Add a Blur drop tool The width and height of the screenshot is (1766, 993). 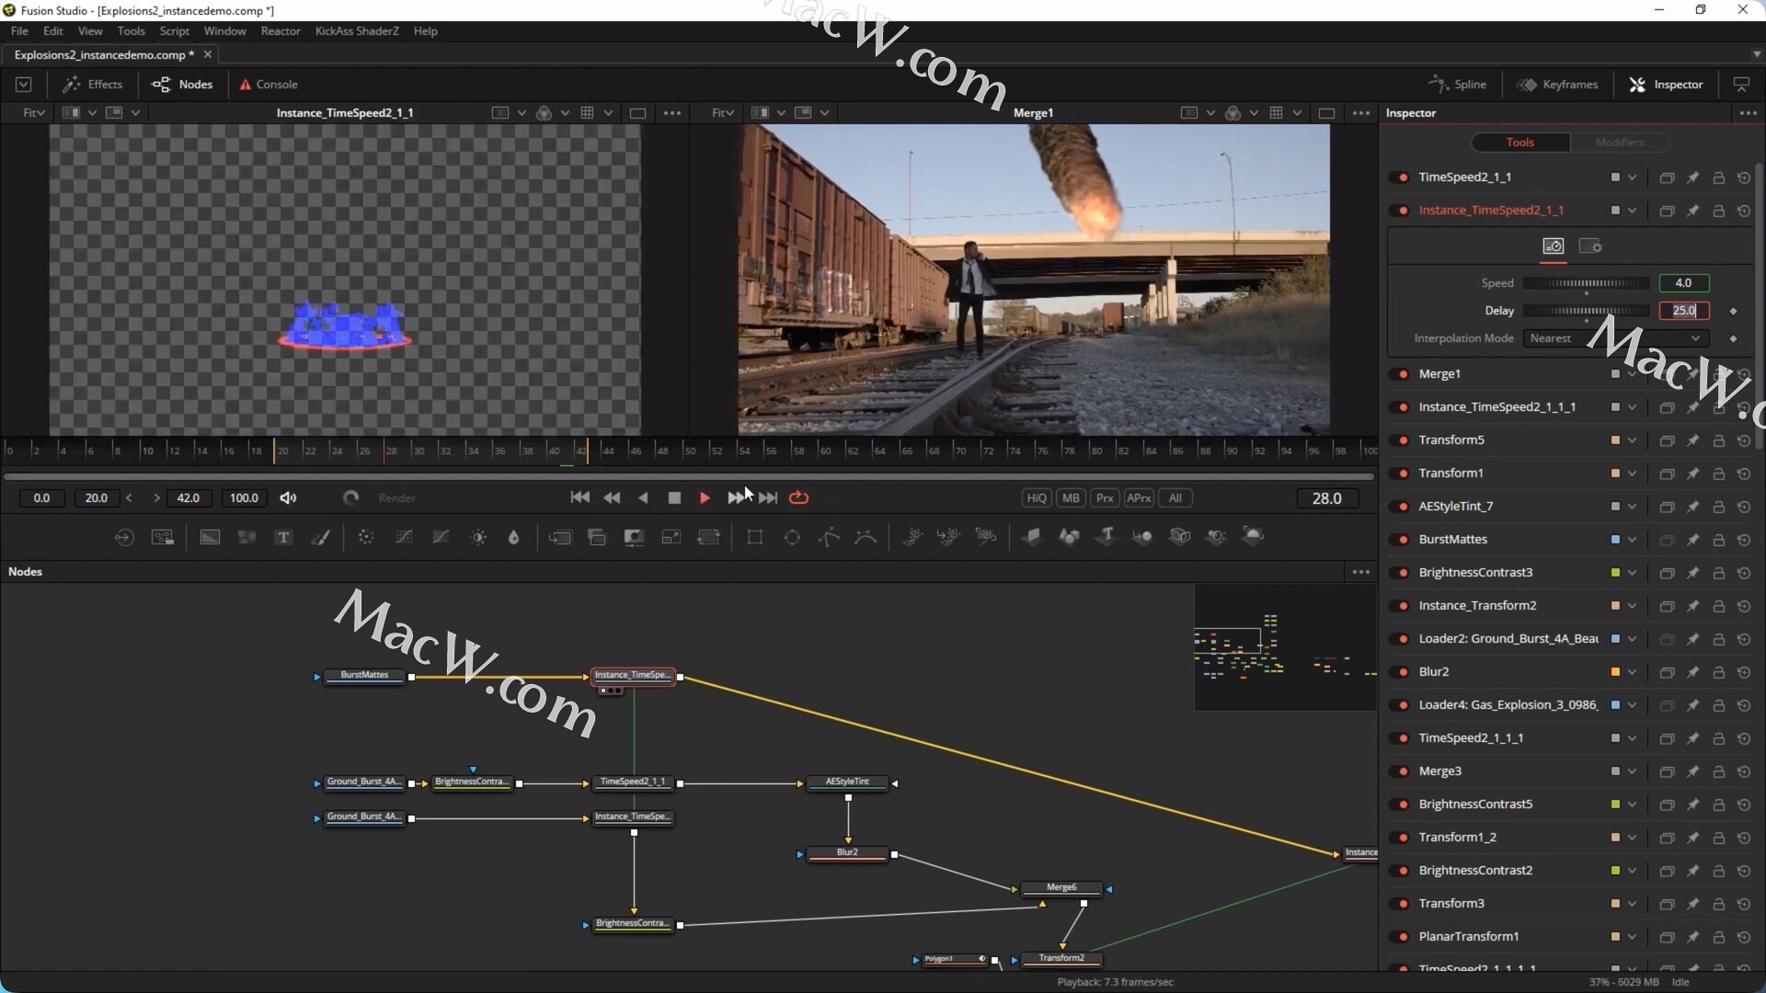pos(514,538)
